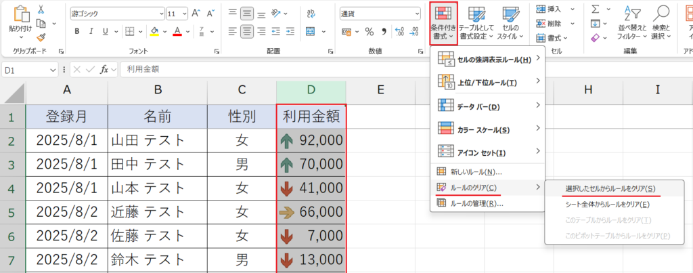Apply Percent style with the % icon
Image resolution: width=693 pixels, height=273 pixels.
(369, 31)
